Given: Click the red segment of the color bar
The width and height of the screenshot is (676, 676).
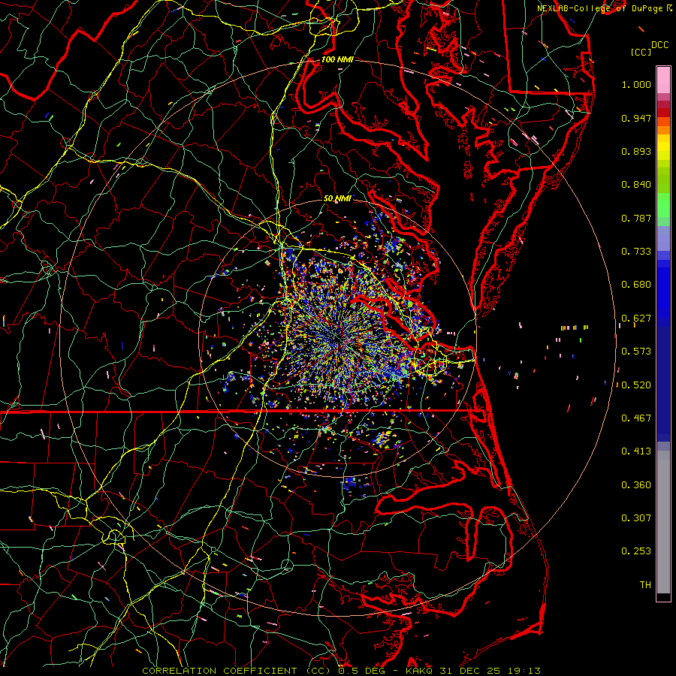Looking at the screenshot, I should tap(663, 113).
